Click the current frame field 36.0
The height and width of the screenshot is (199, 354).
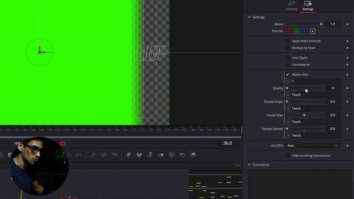(227, 143)
